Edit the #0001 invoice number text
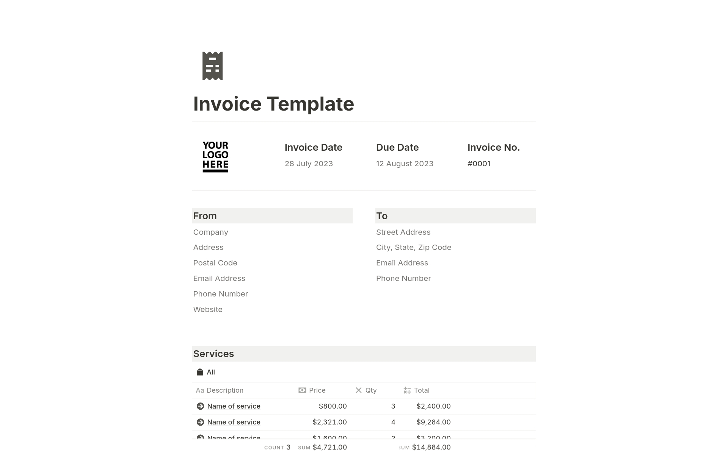Image resolution: width=728 pixels, height=454 pixels. tap(479, 164)
